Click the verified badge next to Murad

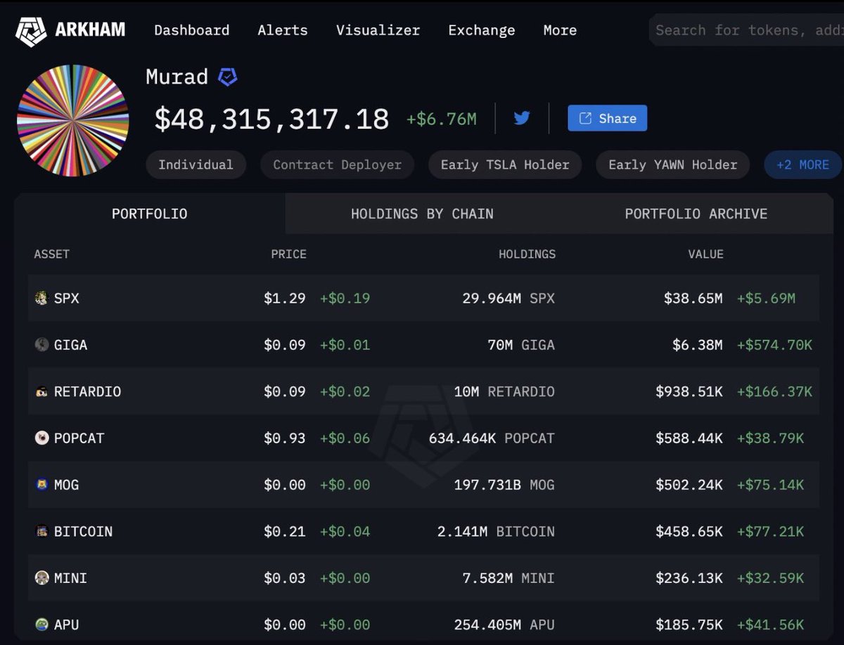click(x=227, y=77)
